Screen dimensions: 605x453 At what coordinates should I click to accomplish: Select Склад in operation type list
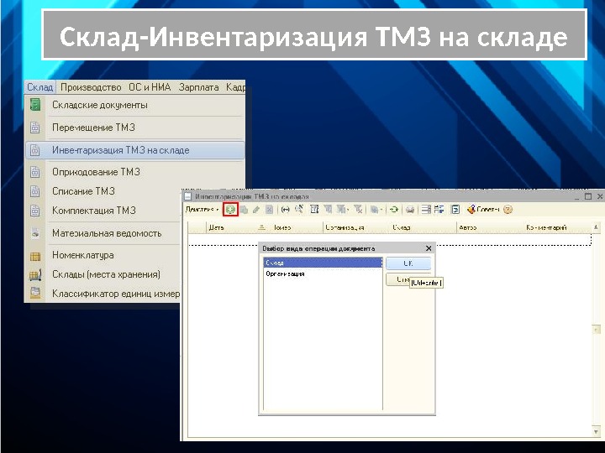(323, 263)
